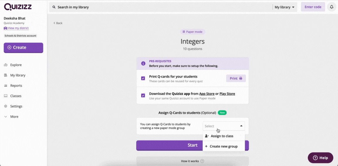Screen dimensions: 338x166
Task: Open Classes in the sidebar
Action: coord(16,96)
